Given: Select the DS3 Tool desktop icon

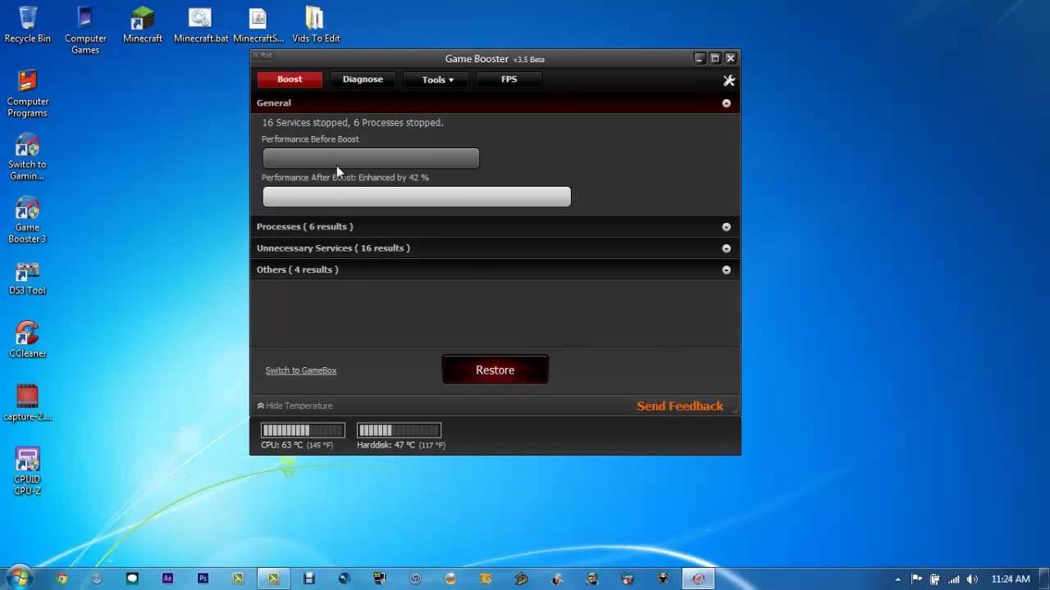Looking at the screenshot, I should (x=27, y=277).
